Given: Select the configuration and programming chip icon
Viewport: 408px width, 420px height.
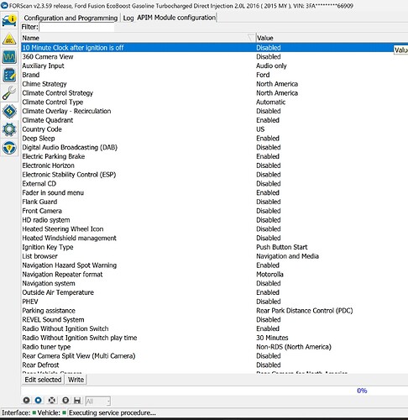Looking at the screenshot, I should click(x=9, y=112).
